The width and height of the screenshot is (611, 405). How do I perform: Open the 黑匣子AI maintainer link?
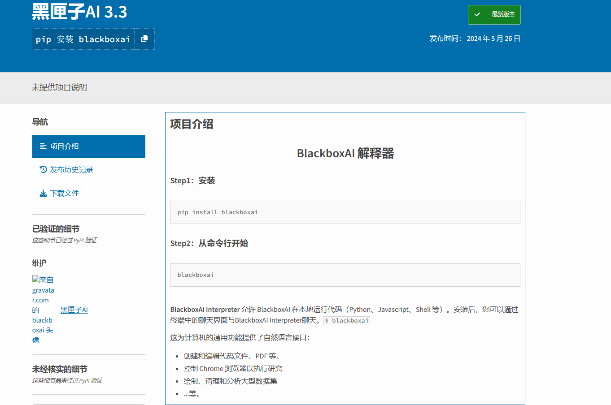74,310
